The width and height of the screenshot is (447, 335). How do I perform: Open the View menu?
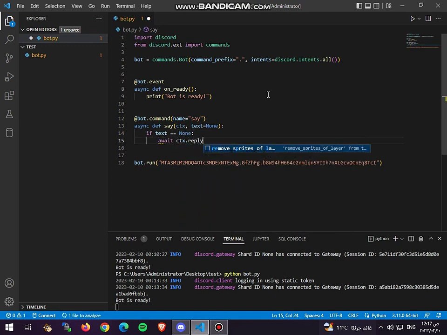(77, 6)
